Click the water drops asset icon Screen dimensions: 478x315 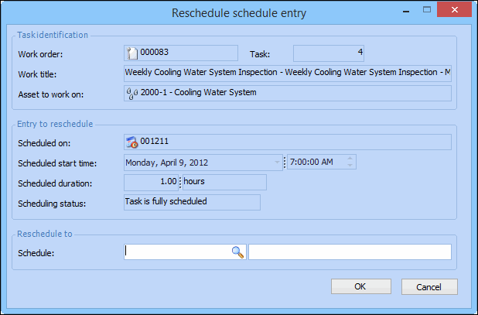pyautogui.click(x=132, y=94)
